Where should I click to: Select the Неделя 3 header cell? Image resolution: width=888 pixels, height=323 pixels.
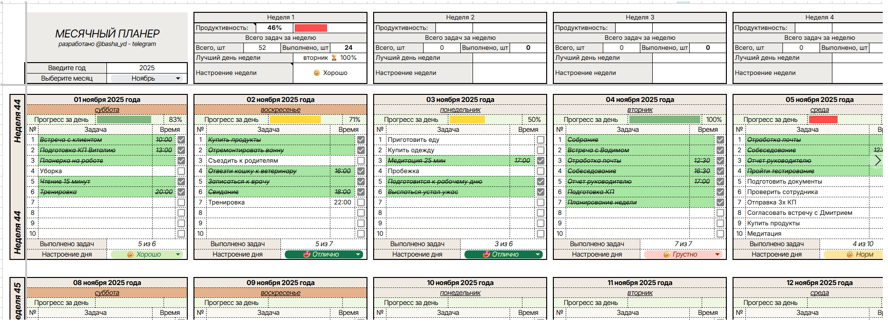[640, 18]
